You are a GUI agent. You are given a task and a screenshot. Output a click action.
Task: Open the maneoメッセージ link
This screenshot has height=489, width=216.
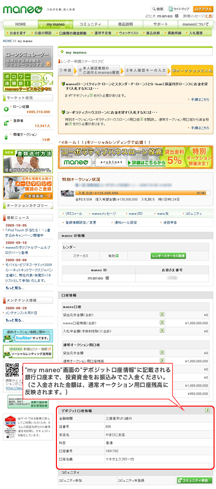(x=103, y=213)
